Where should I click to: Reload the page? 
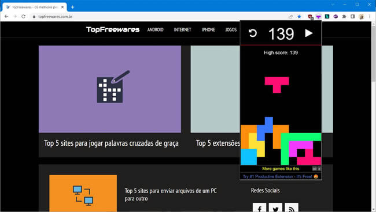tap(23, 17)
